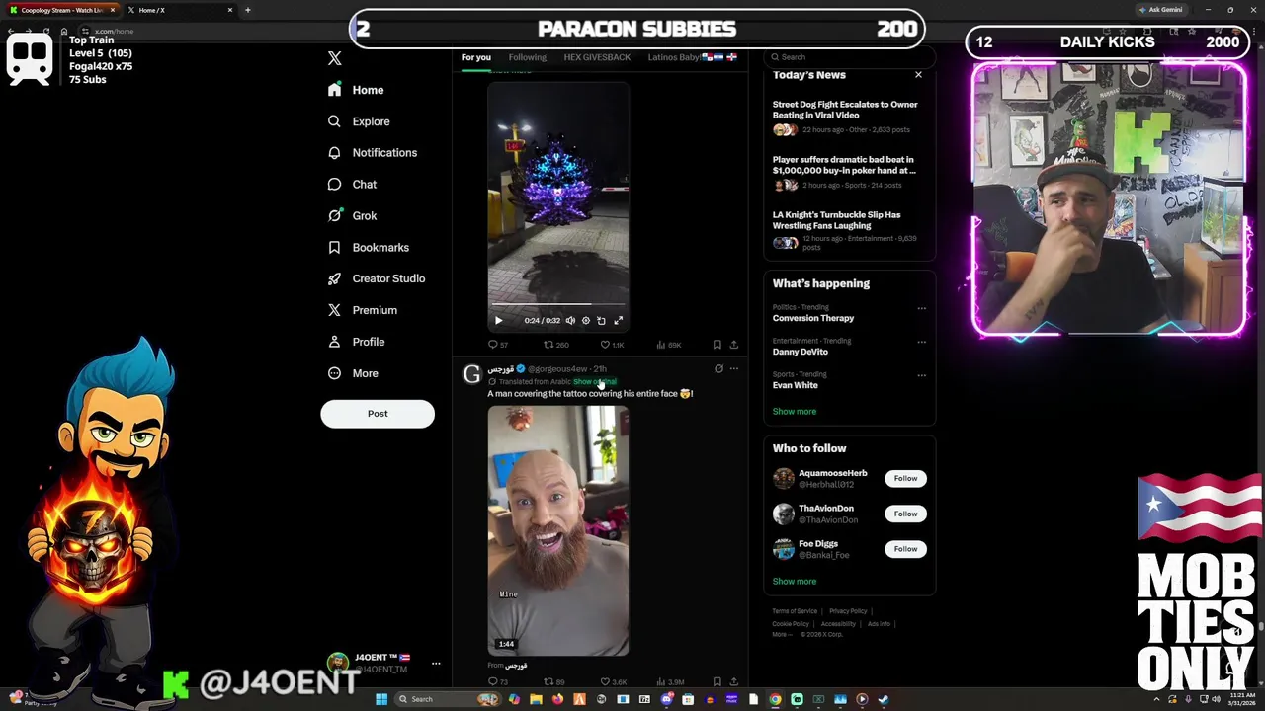
Task: Bookmark the post with 1.1K likes
Action: (x=717, y=345)
